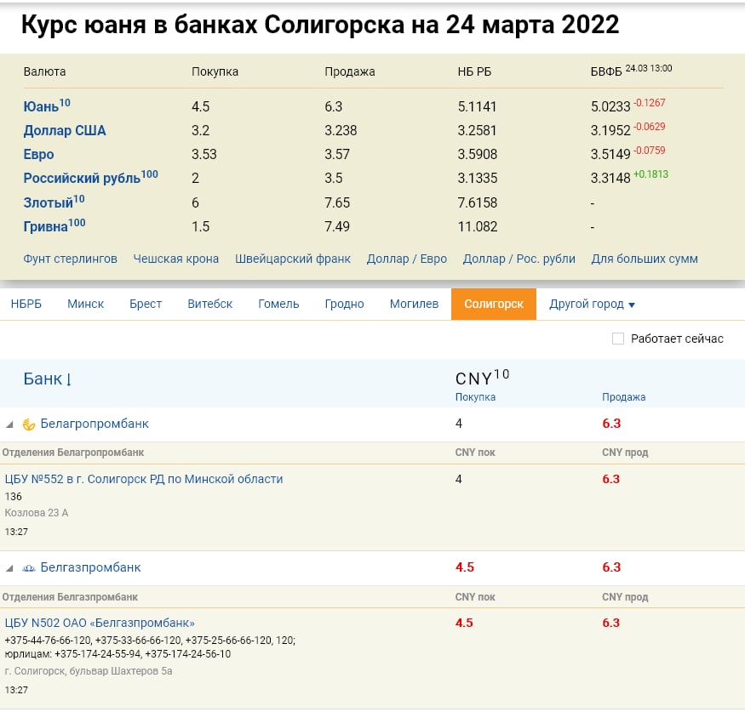Select the Евро currency row link
The height and width of the screenshot is (712, 745).
pyautogui.click(x=39, y=155)
